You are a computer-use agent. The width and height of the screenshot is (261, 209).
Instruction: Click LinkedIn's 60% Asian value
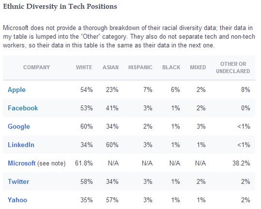click(x=112, y=145)
